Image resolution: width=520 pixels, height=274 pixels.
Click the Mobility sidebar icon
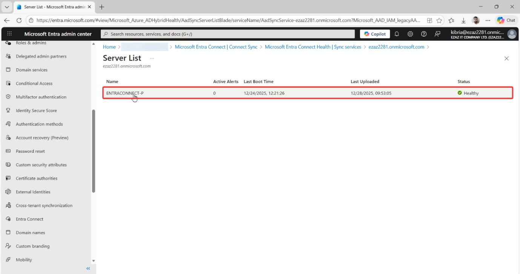tap(8, 260)
